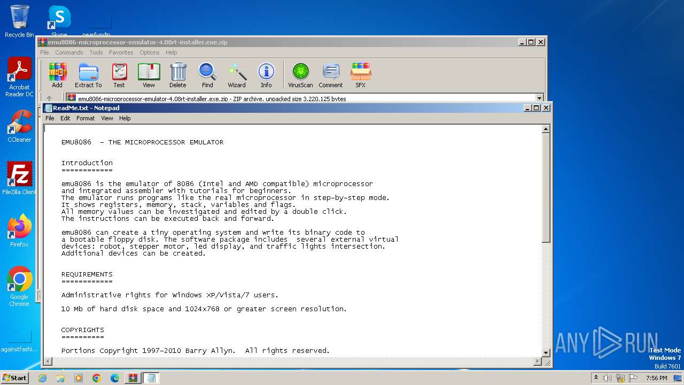Select FileZilla Client desktop icon
This screenshot has width=684, height=385.
(x=19, y=178)
